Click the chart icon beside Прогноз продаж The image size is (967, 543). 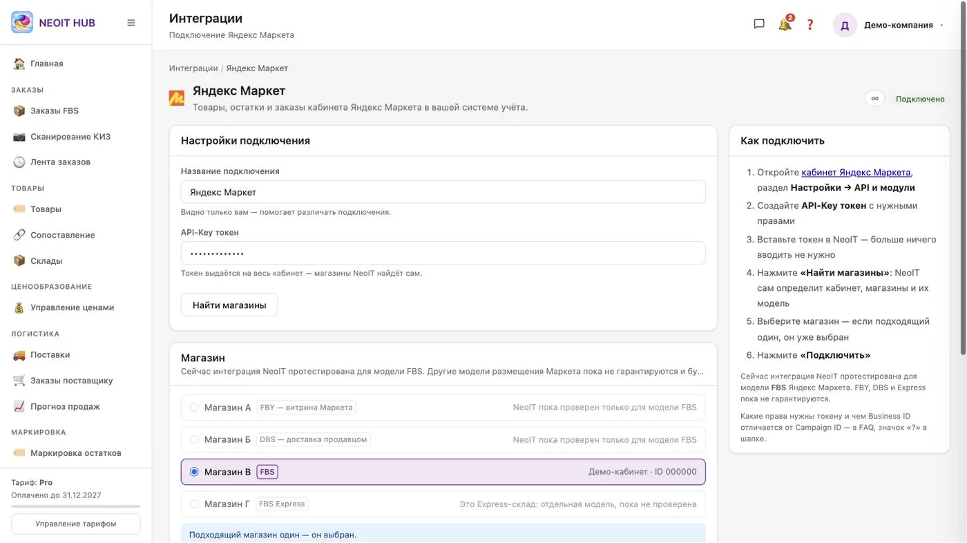point(19,407)
